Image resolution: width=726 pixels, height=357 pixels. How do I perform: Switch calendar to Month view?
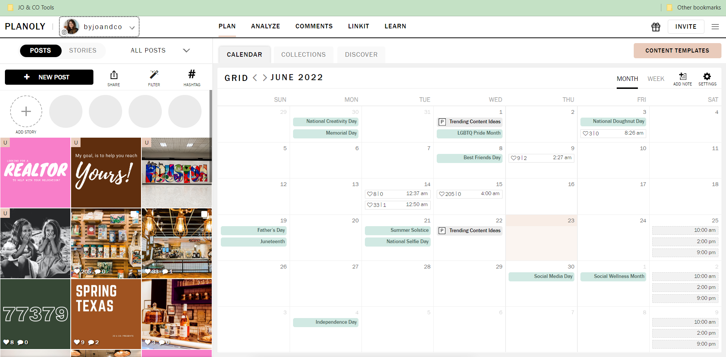tap(627, 79)
